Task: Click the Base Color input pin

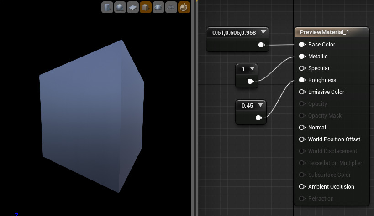Action: (x=302, y=44)
